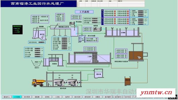Screen dimensions: 178x100
Task: Click the 2# dewatering machine status lamp
Action: pyautogui.click(x=72, y=78)
